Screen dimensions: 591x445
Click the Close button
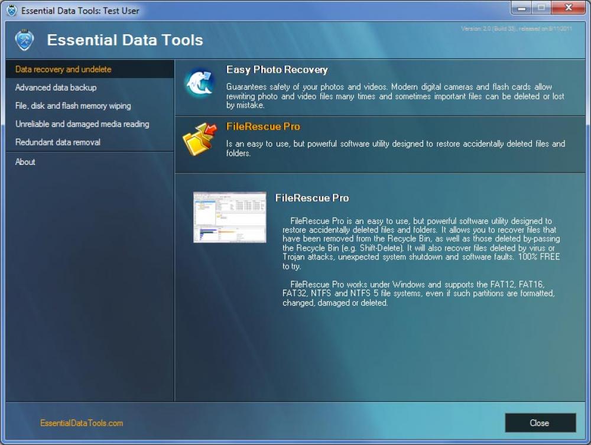(539, 423)
